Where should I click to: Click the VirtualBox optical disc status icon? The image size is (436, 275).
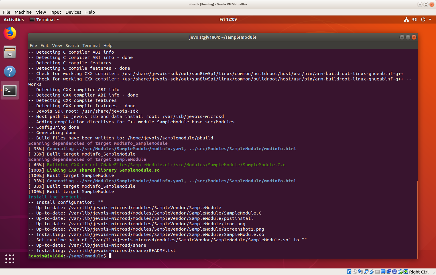[355, 272]
